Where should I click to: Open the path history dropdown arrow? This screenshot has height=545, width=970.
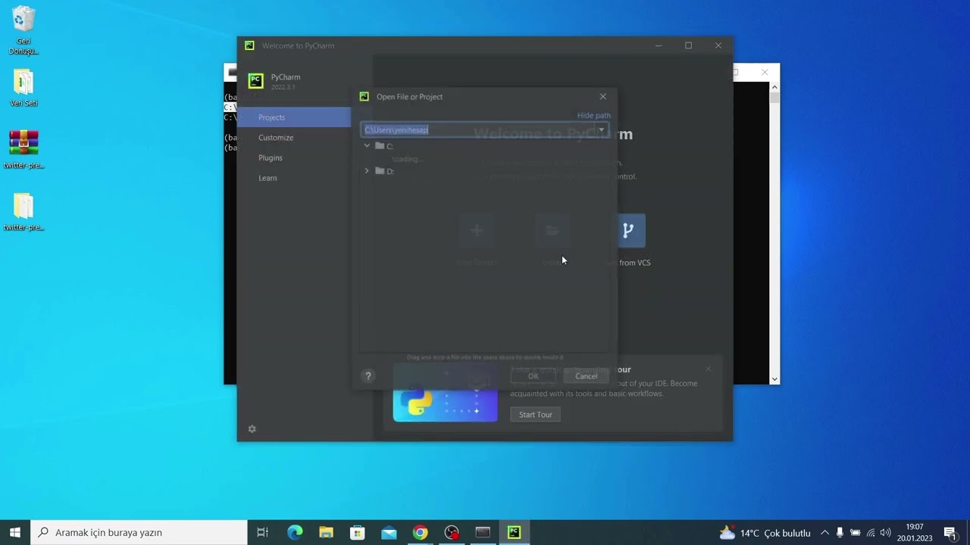(601, 129)
